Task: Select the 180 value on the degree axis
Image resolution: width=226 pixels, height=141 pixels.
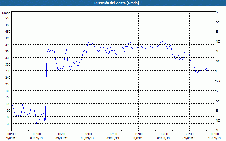Action: (x=8, y=91)
